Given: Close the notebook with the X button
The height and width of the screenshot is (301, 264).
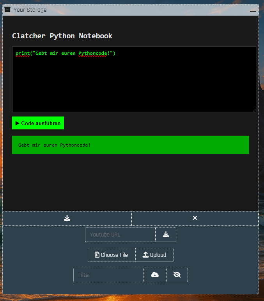Looking at the screenshot, I should [x=195, y=218].
